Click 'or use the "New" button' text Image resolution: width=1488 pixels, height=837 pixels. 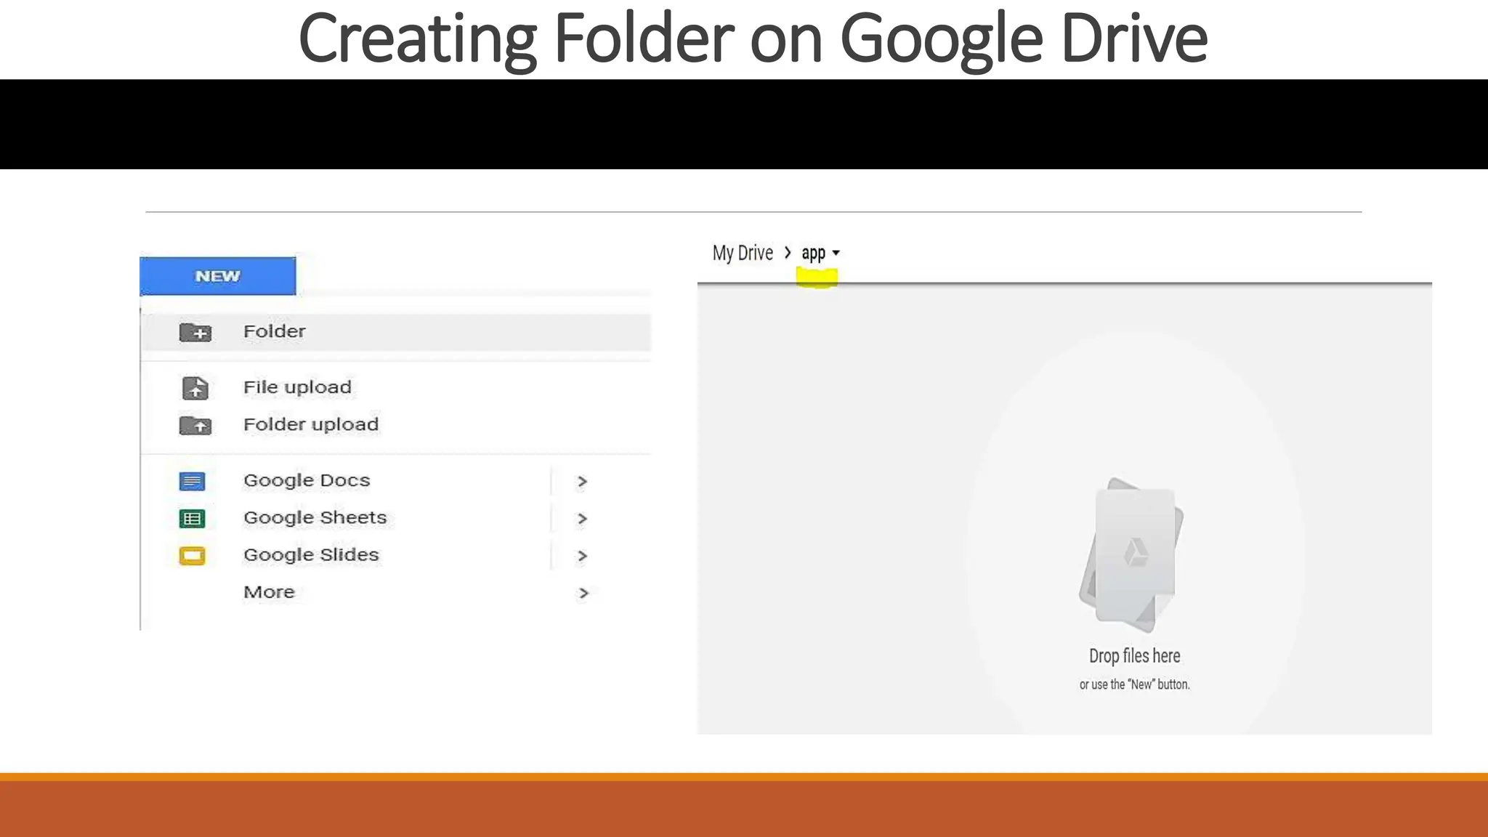click(1134, 684)
